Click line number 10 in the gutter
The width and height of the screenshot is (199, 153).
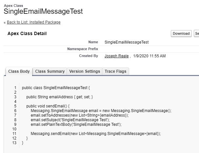14,129
